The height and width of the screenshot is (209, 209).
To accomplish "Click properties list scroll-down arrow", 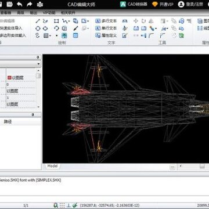I will click(38, 107).
